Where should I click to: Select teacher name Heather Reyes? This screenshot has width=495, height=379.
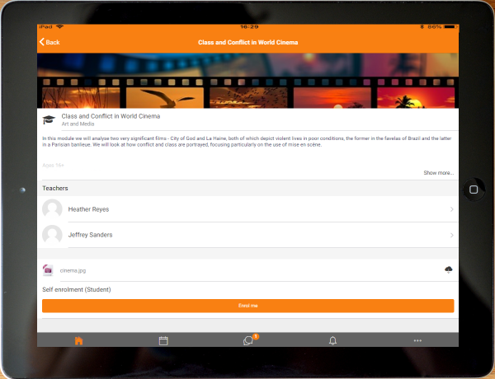(x=88, y=209)
